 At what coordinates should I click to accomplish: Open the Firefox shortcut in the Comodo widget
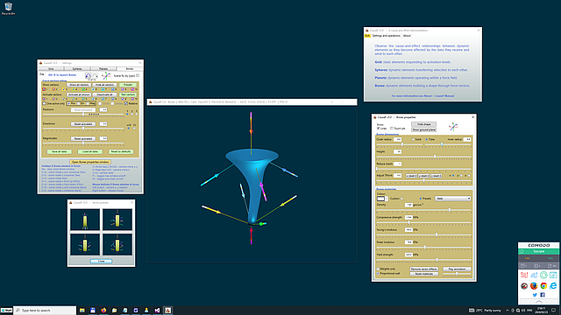coord(534,286)
